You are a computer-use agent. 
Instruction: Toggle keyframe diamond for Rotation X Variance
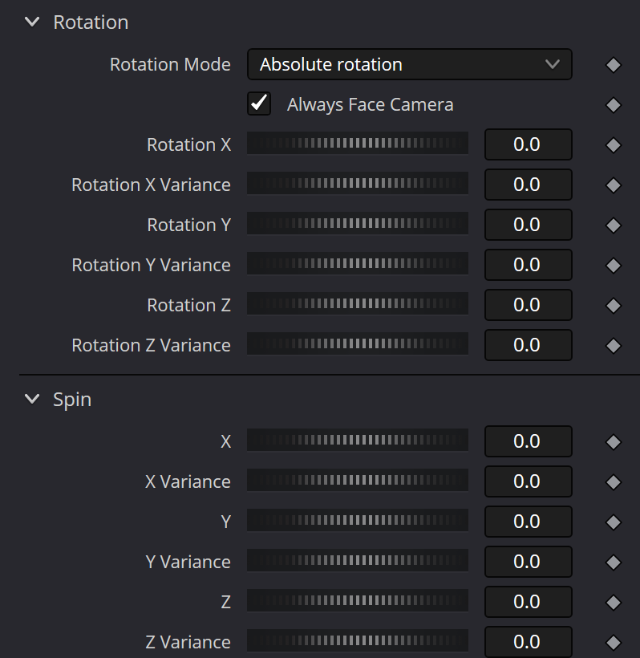614,185
